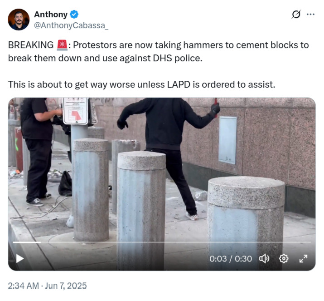Click the video time display 0:03 / 0:30

(231, 259)
